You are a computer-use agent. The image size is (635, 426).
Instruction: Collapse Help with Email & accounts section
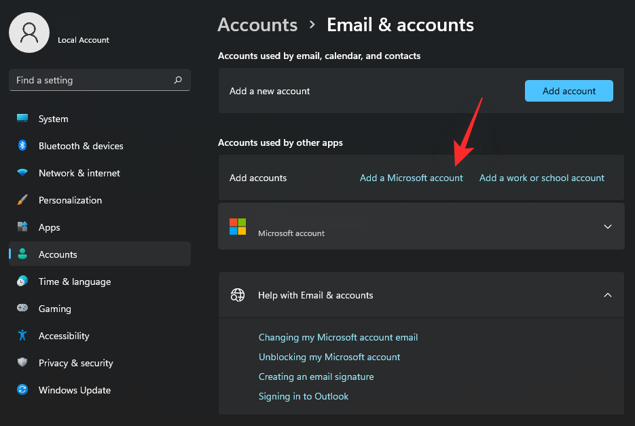[x=608, y=295]
